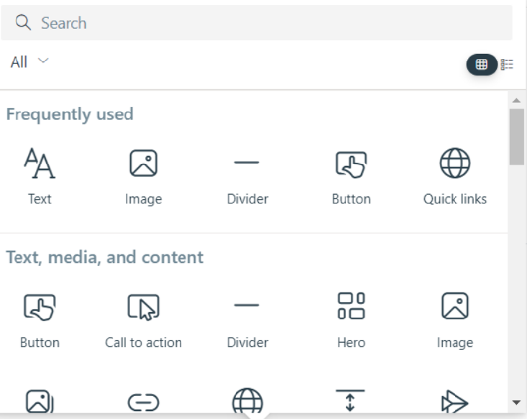Insert Divider under Text, media, and content

point(247,321)
